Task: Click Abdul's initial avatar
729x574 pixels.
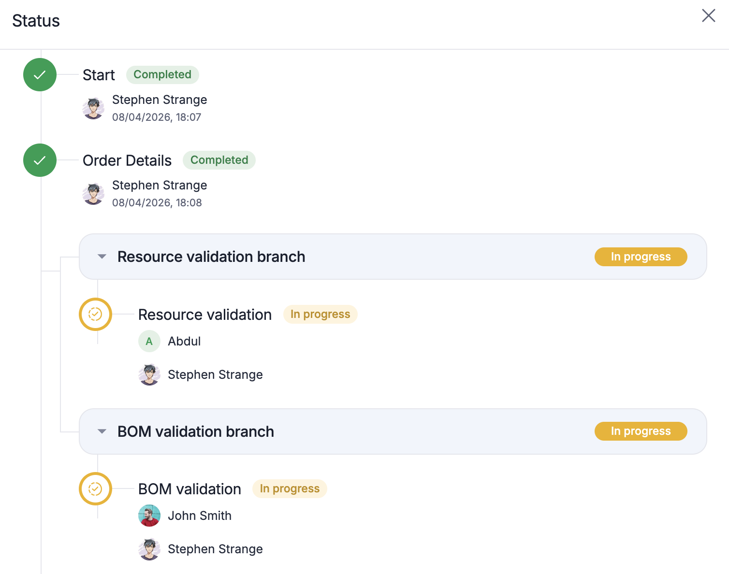Action: tap(149, 342)
